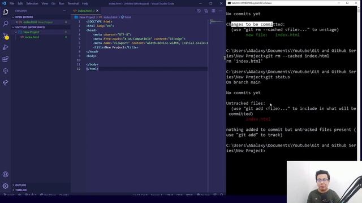Click the last command prompt line in cmd
362x203 pixels.
tap(291, 148)
